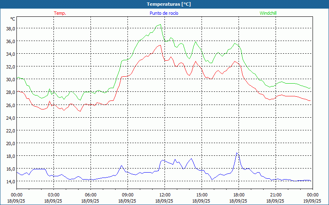
Task: Click the 14,0 value on the vertical axis
Action: tap(10, 181)
